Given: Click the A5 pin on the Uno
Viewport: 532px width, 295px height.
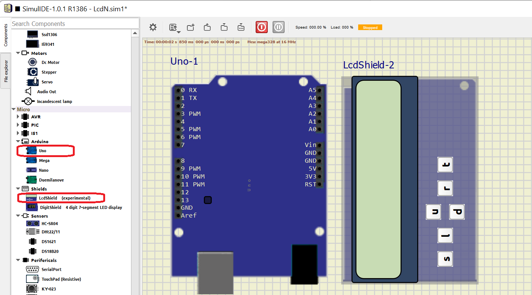Looking at the screenshot, I should pyautogui.click(x=319, y=90).
